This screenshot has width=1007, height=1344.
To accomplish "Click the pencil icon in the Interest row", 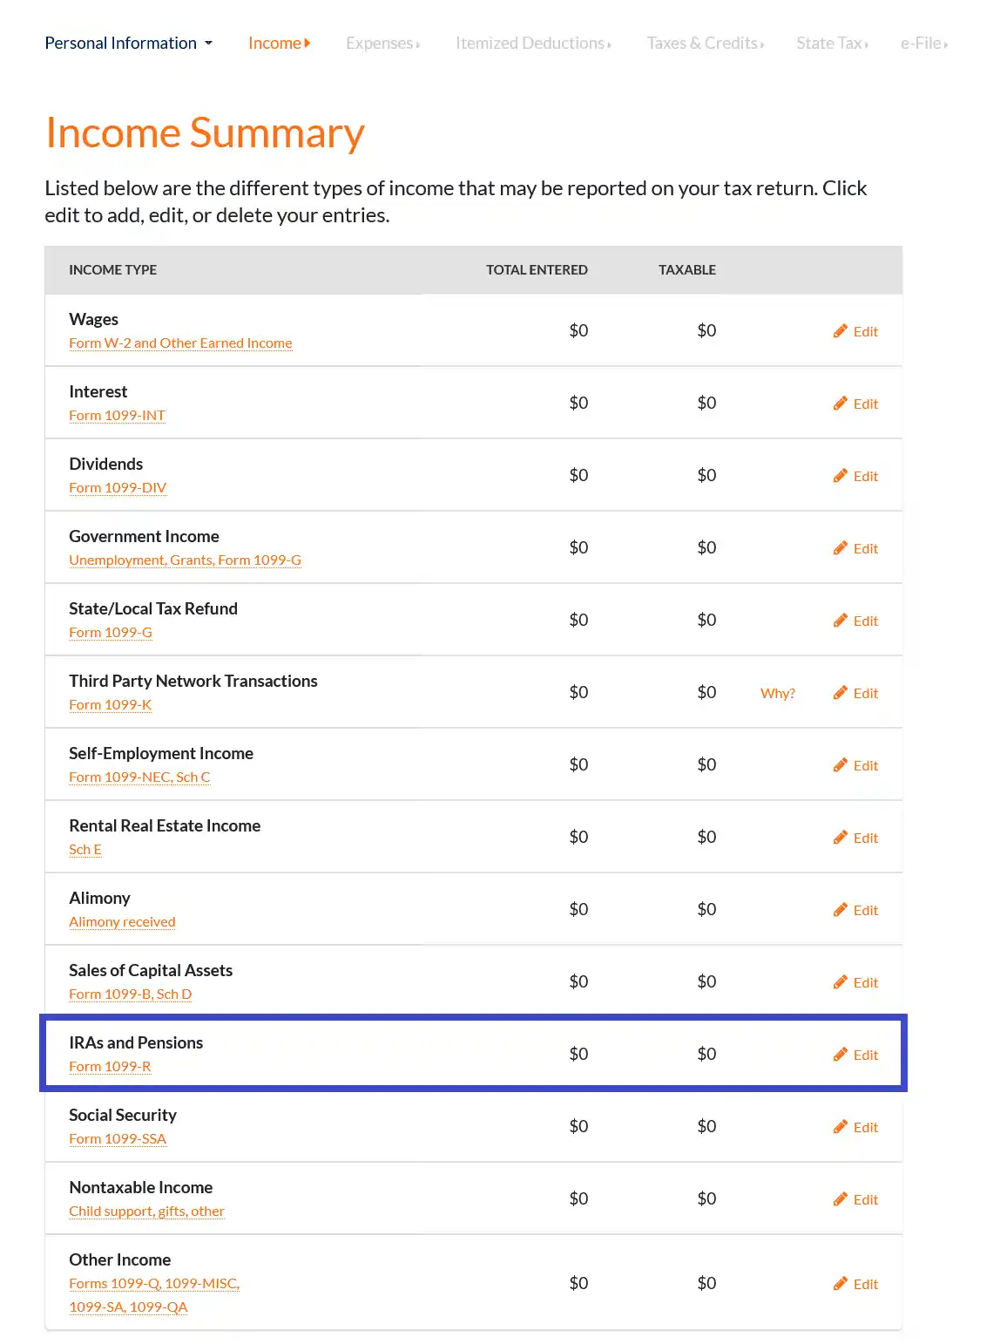I will coord(840,404).
